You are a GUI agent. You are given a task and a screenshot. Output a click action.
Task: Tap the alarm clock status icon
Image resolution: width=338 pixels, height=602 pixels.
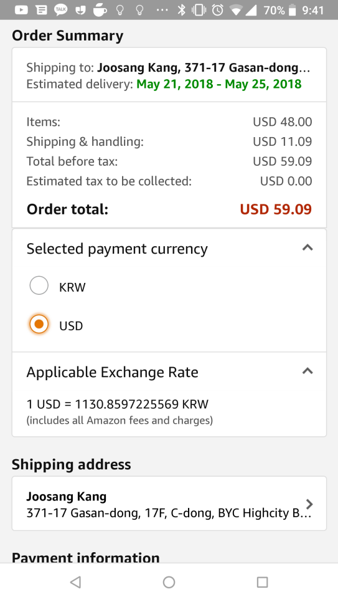pos(217,9)
